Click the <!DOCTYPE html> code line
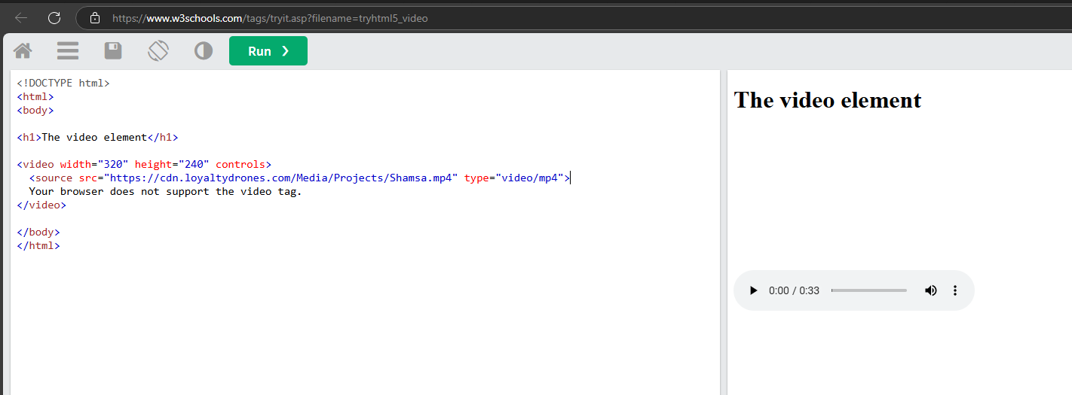 63,83
